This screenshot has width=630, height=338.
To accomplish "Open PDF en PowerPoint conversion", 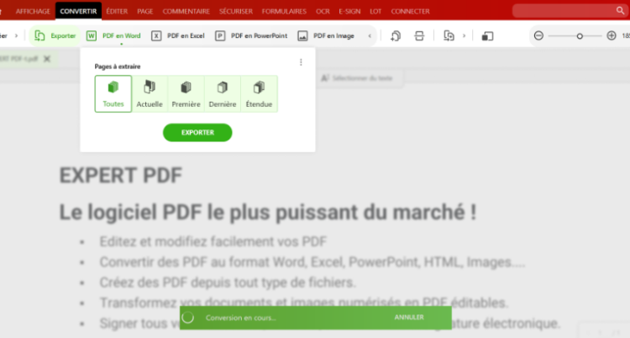I will 250,36.
